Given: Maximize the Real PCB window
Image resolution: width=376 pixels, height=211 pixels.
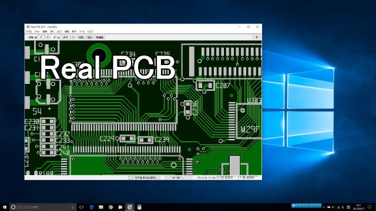Looking at the screenshot, I should 249,27.
